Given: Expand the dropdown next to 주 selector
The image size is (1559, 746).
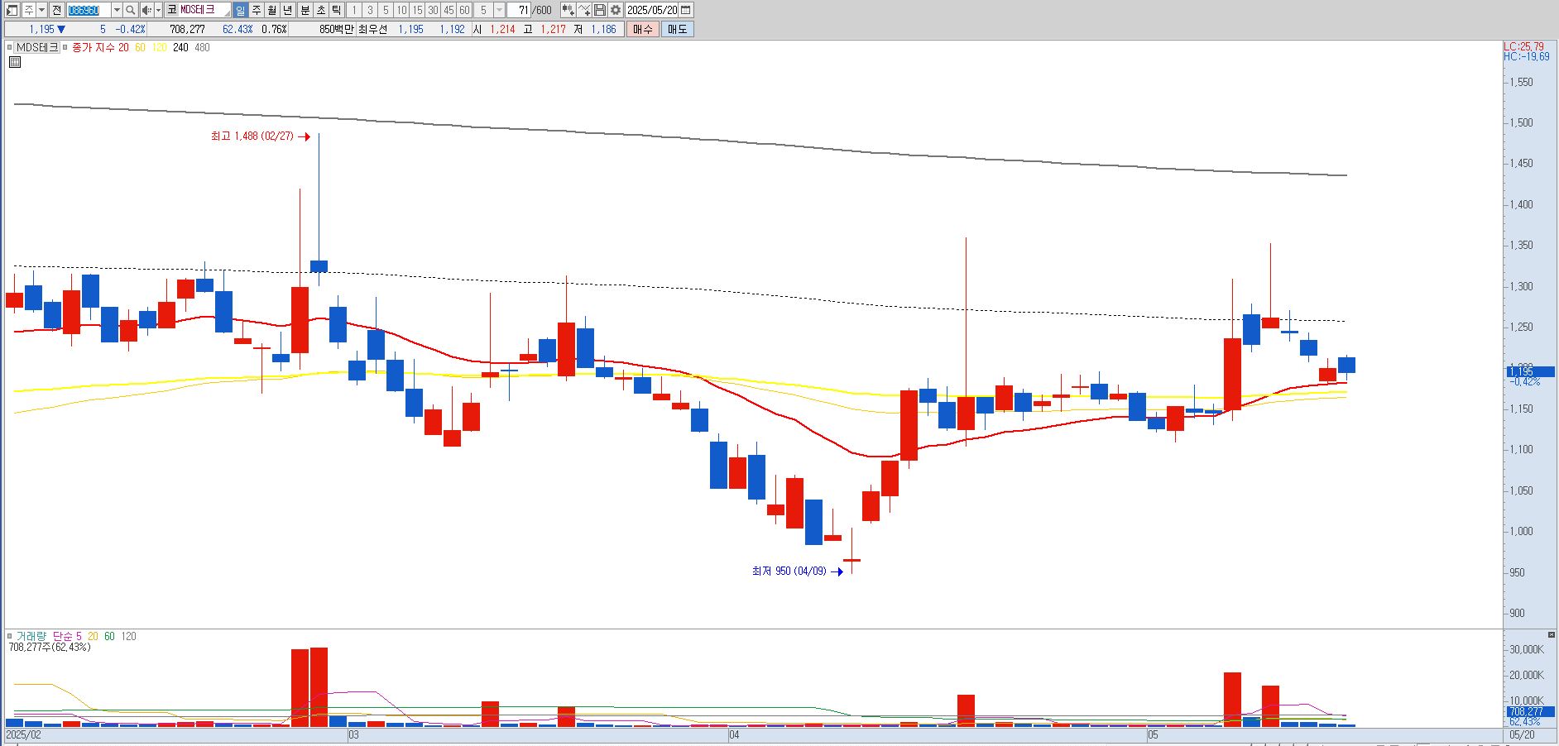Looking at the screenshot, I should (x=41, y=10).
